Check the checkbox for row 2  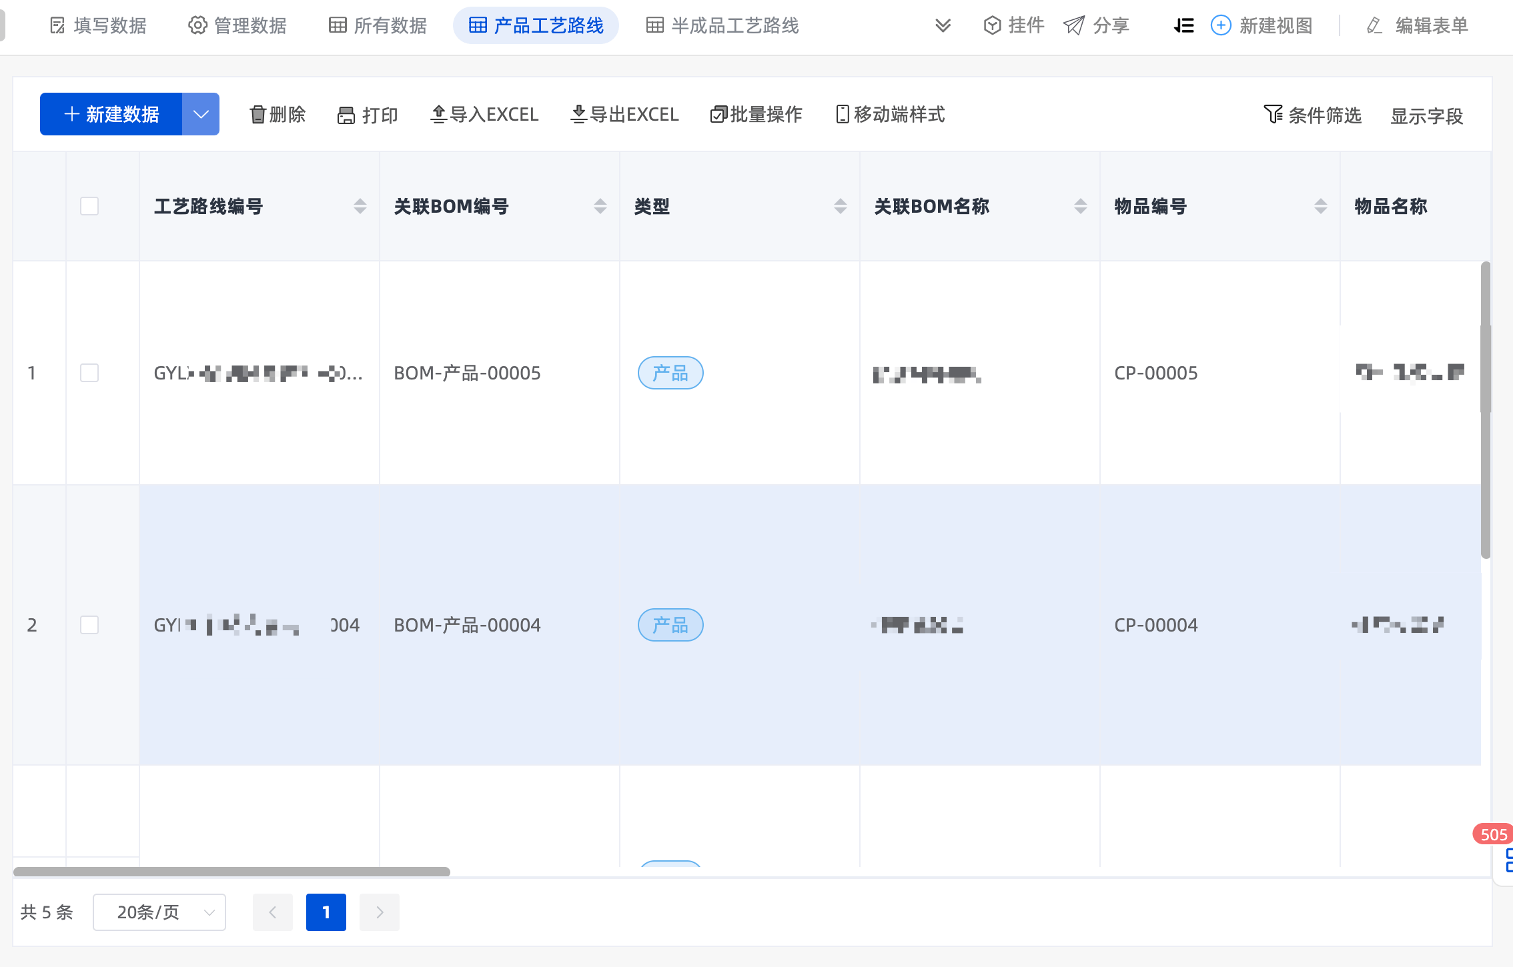click(x=89, y=625)
